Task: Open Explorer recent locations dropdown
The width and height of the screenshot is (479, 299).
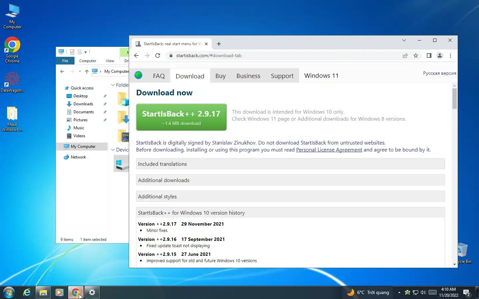Action: coord(80,71)
